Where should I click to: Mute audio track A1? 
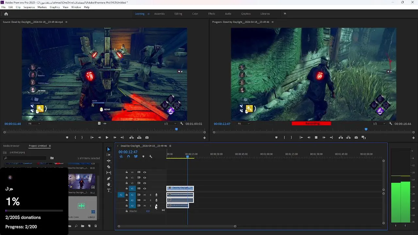pyautogui.click(x=145, y=195)
